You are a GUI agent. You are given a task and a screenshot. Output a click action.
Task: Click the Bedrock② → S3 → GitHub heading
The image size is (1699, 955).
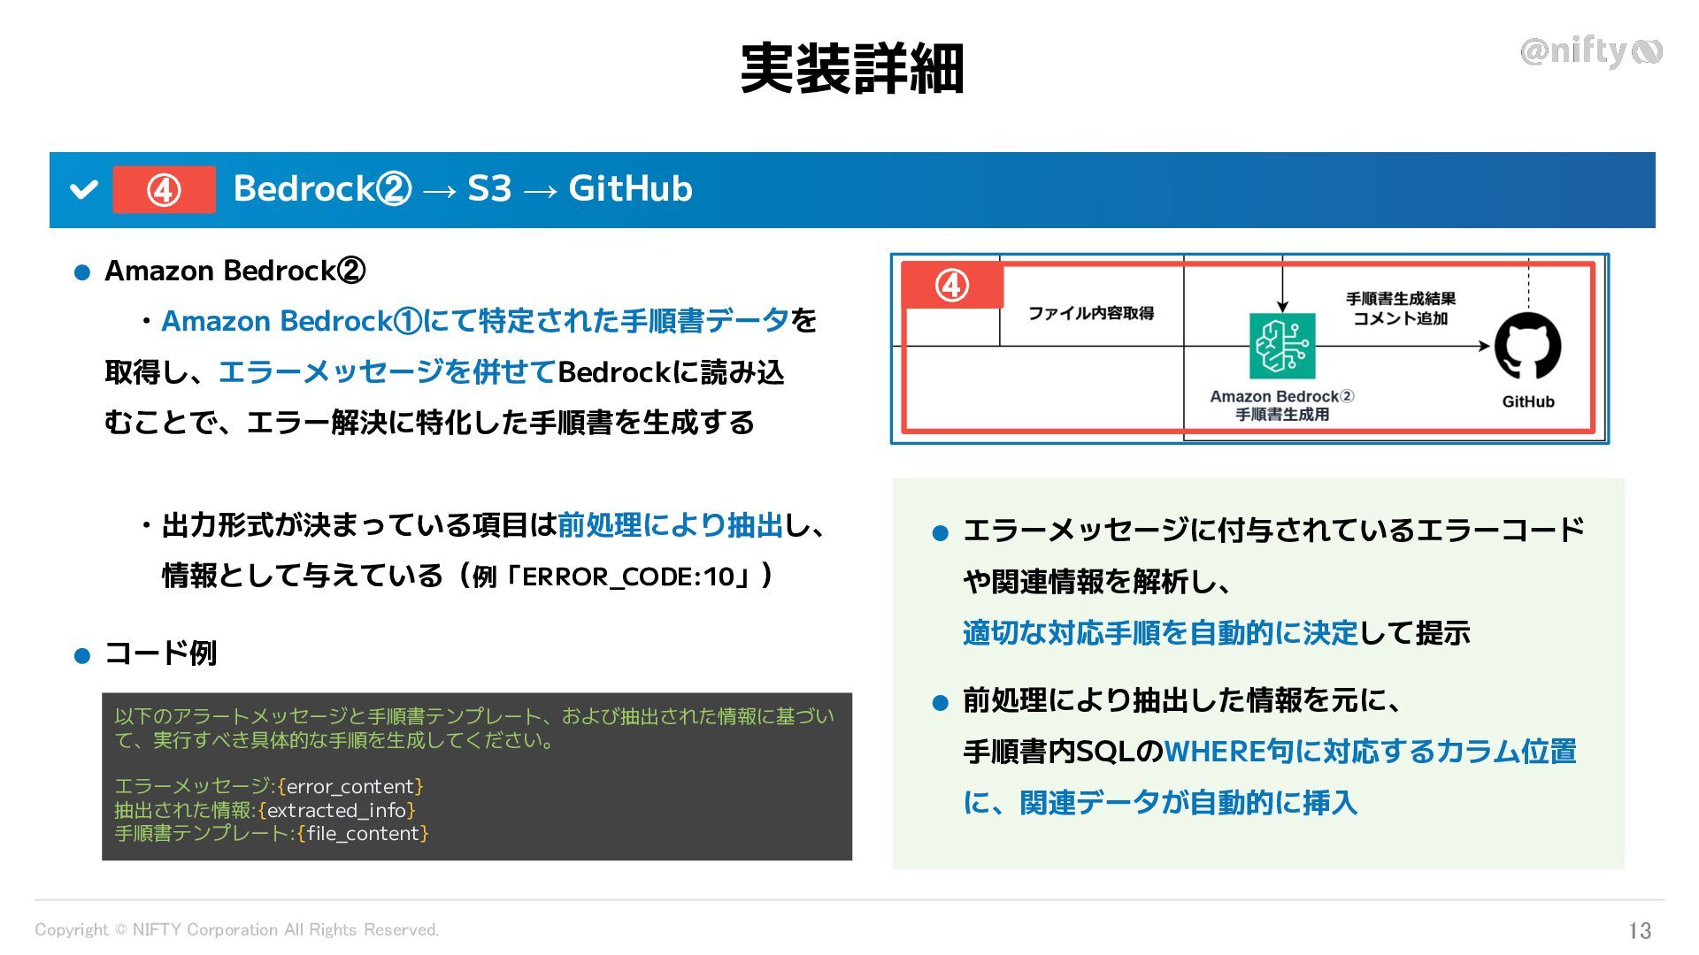[462, 189]
